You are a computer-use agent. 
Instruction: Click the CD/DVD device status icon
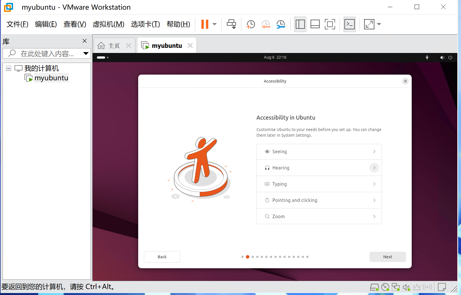[385, 287]
